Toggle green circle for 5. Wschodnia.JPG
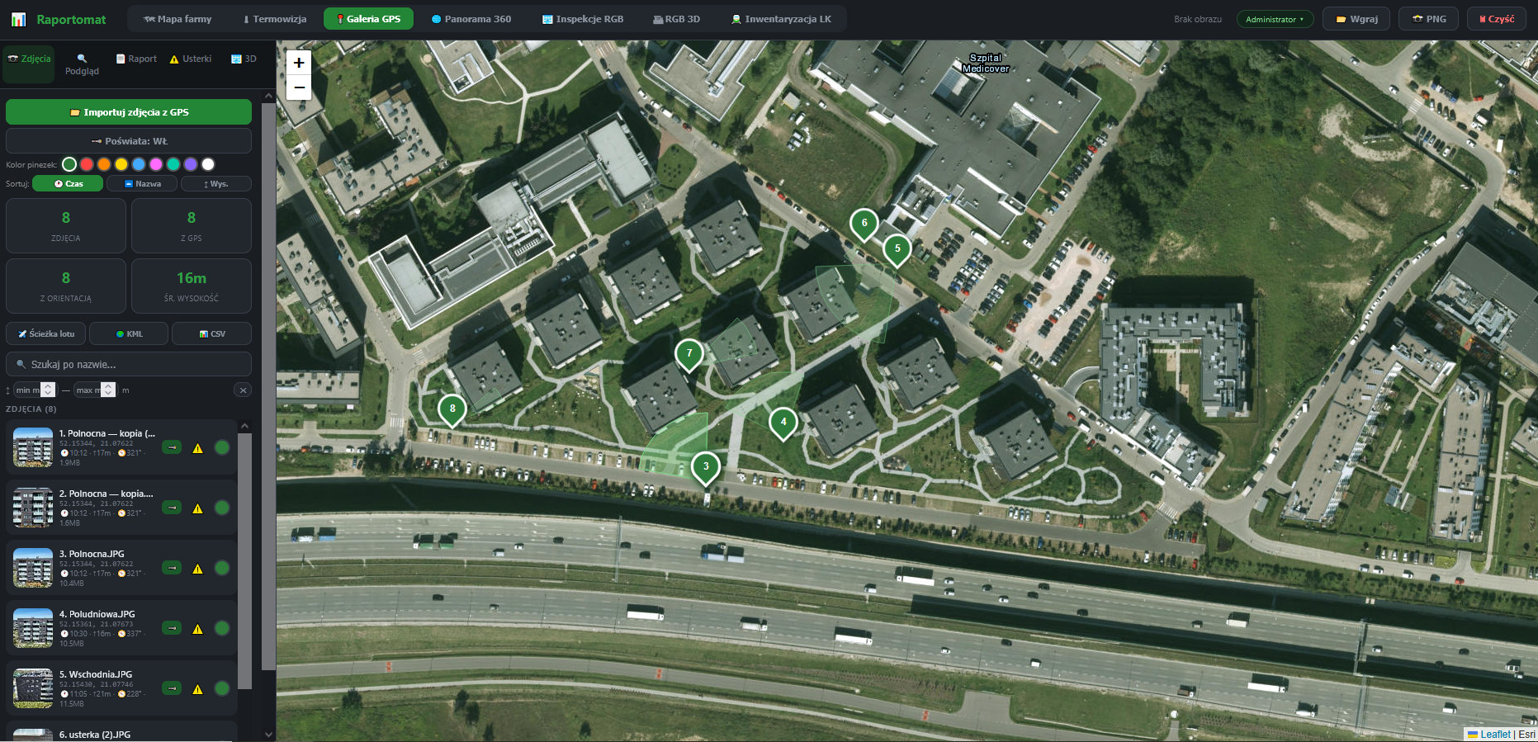1538x742 pixels. (x=222, y=688)
